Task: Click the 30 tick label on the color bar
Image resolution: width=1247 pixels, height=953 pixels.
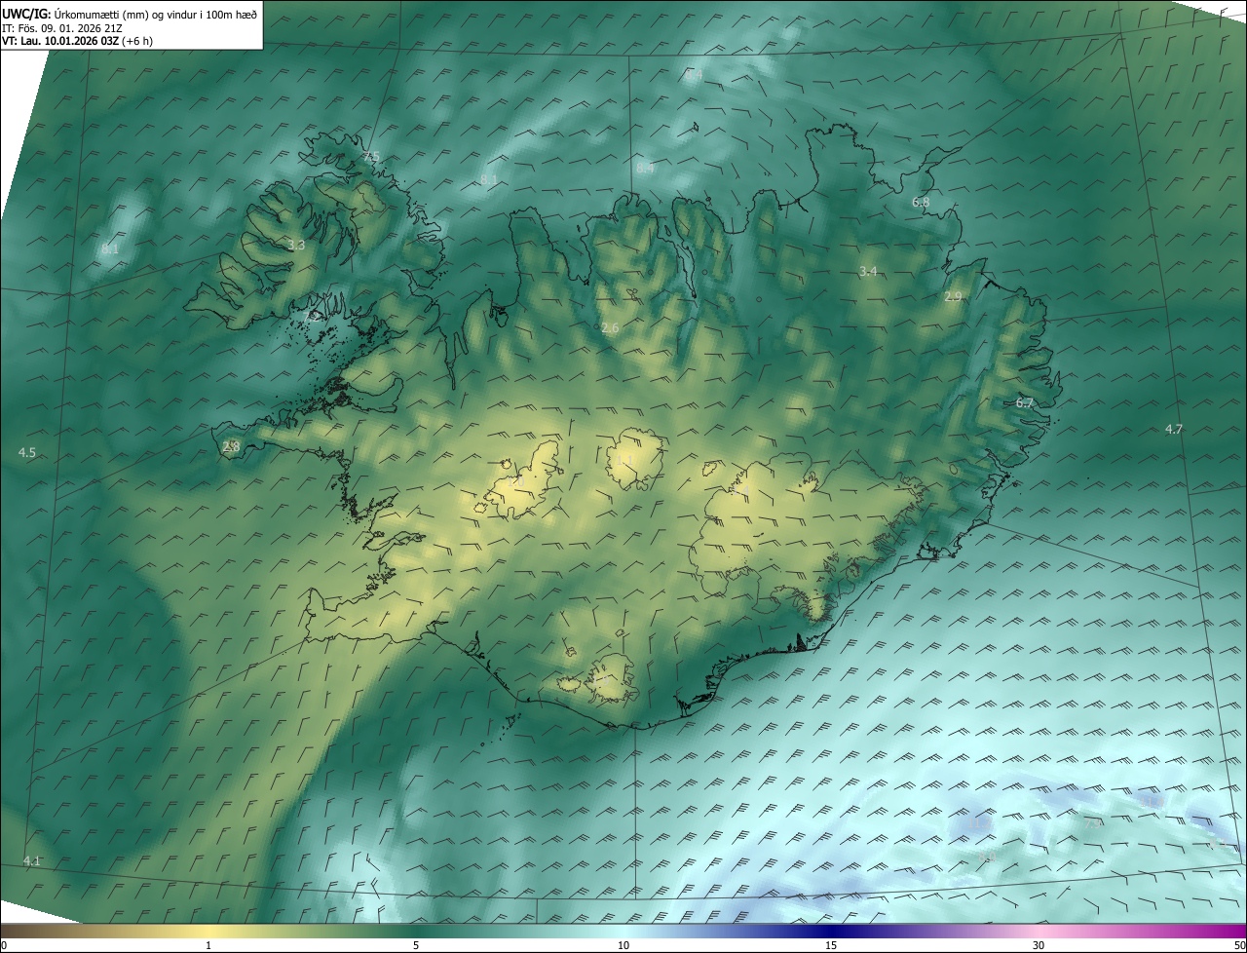Action: (x=1039, y=945)
